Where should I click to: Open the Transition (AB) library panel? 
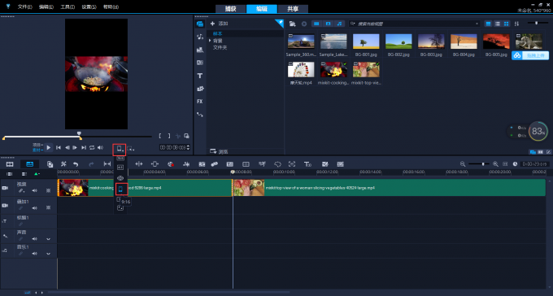pos(200,63)
